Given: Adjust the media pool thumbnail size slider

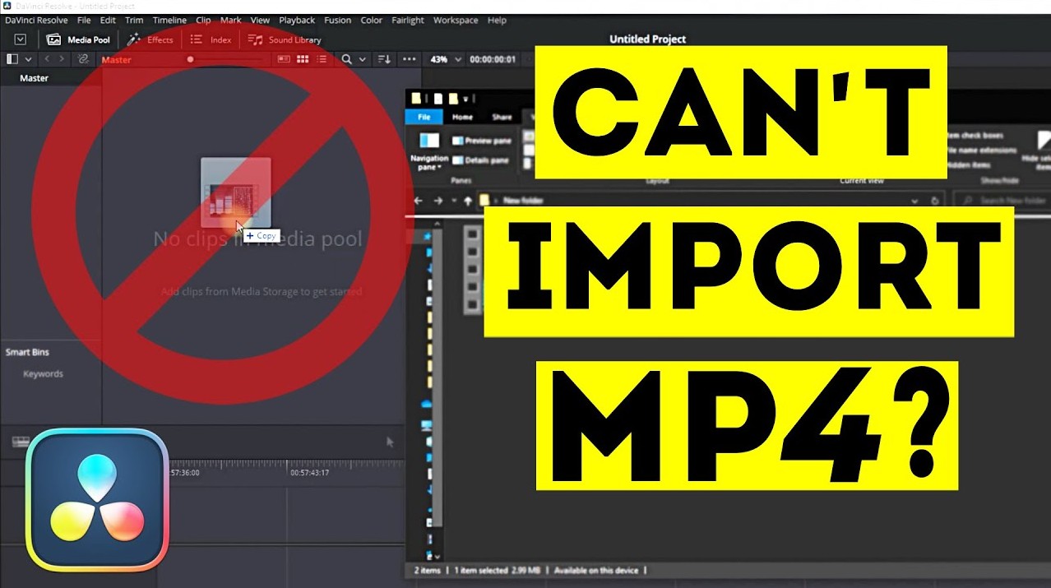Looking at the screenshot, I should pos(191,59).
